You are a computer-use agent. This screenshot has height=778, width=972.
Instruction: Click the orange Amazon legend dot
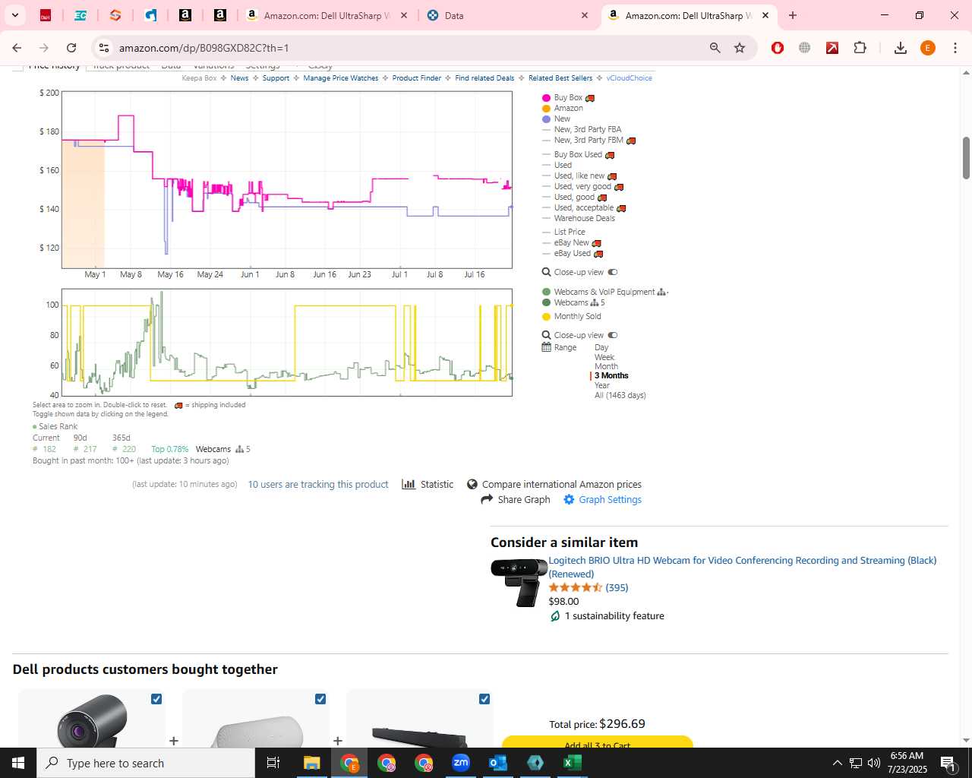pyautogui.click(x=546, y=108)
